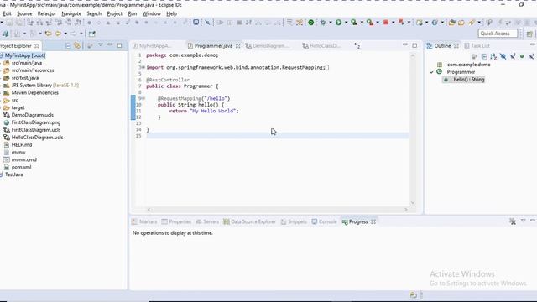Click the Pin Editor icon near the second-row toolbar
This screenshot has height=302, width=537.
91,34
